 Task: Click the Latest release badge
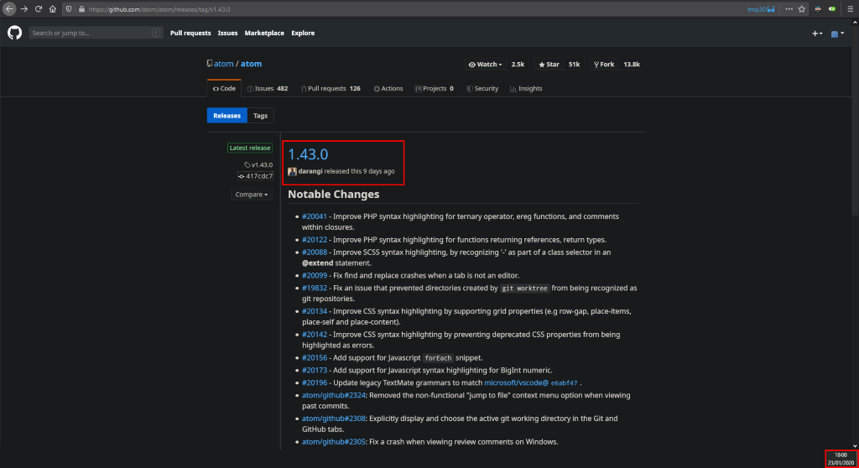click(x=250, y=148)
